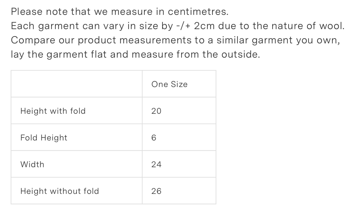Screen dimensions: 363x212
Task: Click the empty top-left table header cell
Action: pos(77,84)
